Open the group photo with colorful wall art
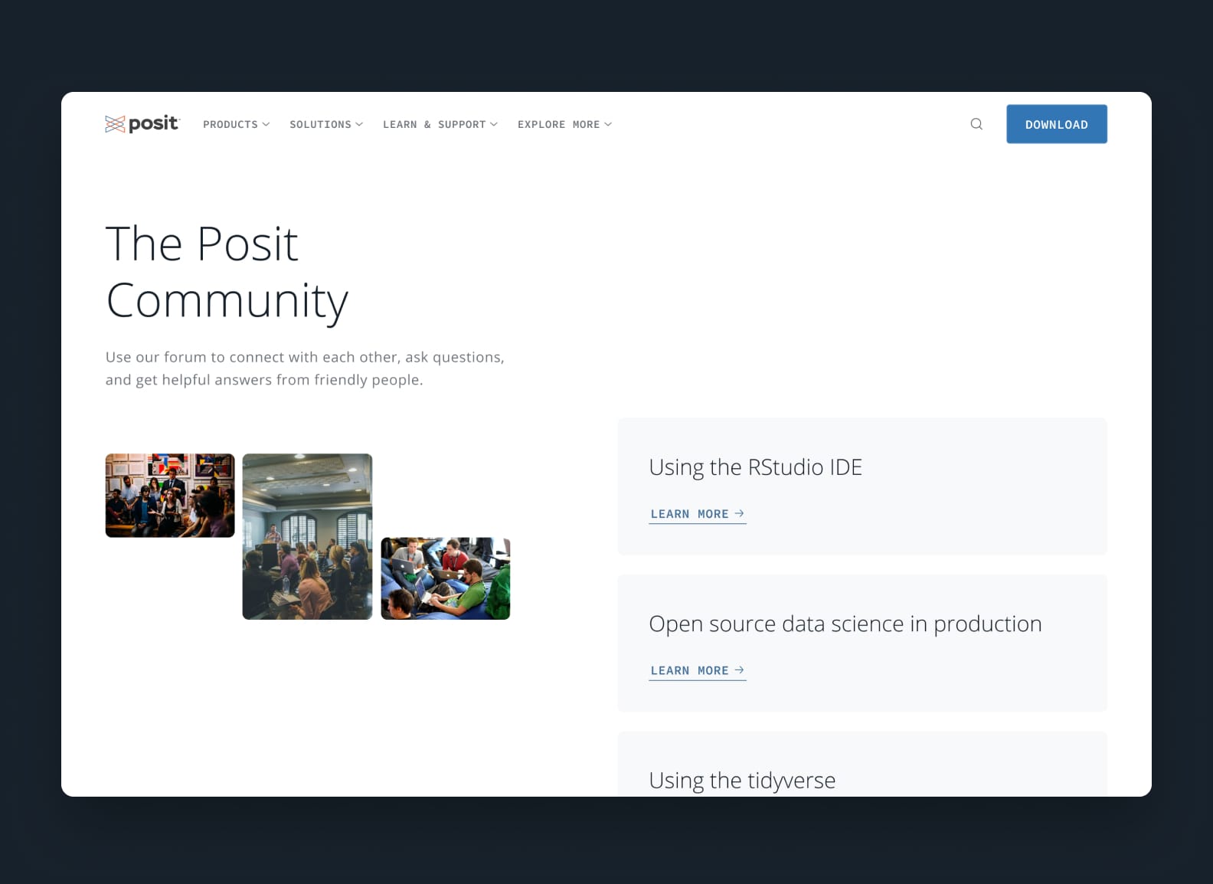This screenshot has width=1213, height=884. [x=170, y=496]
